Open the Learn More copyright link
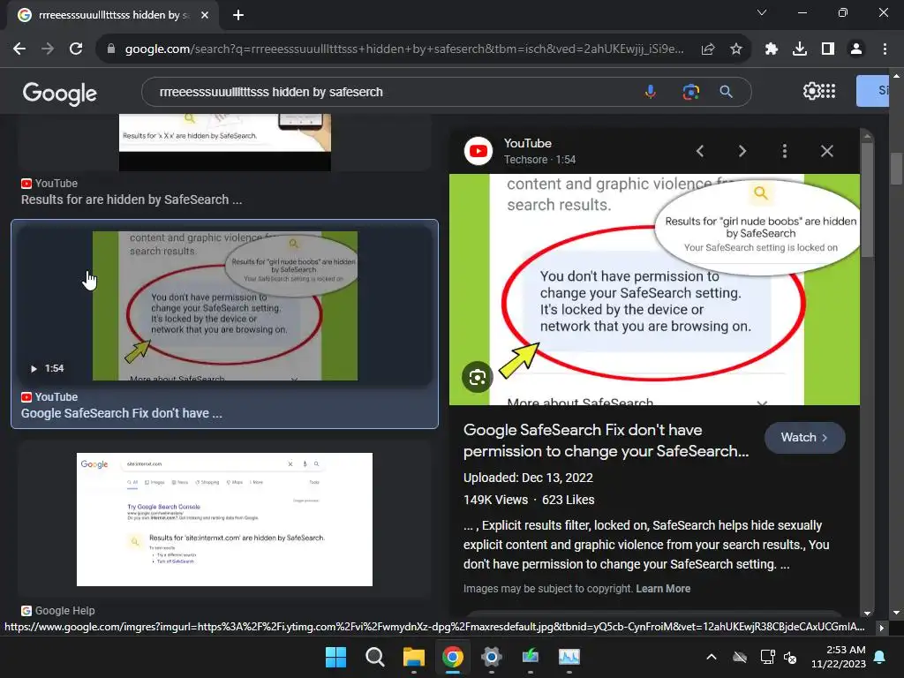This screenshot has height=678, width=904. (663, 589)
